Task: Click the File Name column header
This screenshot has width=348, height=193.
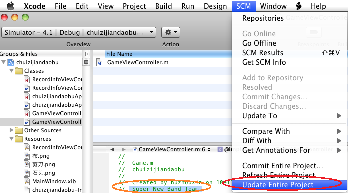Action: pyautogui.click(x=168, y=54)
